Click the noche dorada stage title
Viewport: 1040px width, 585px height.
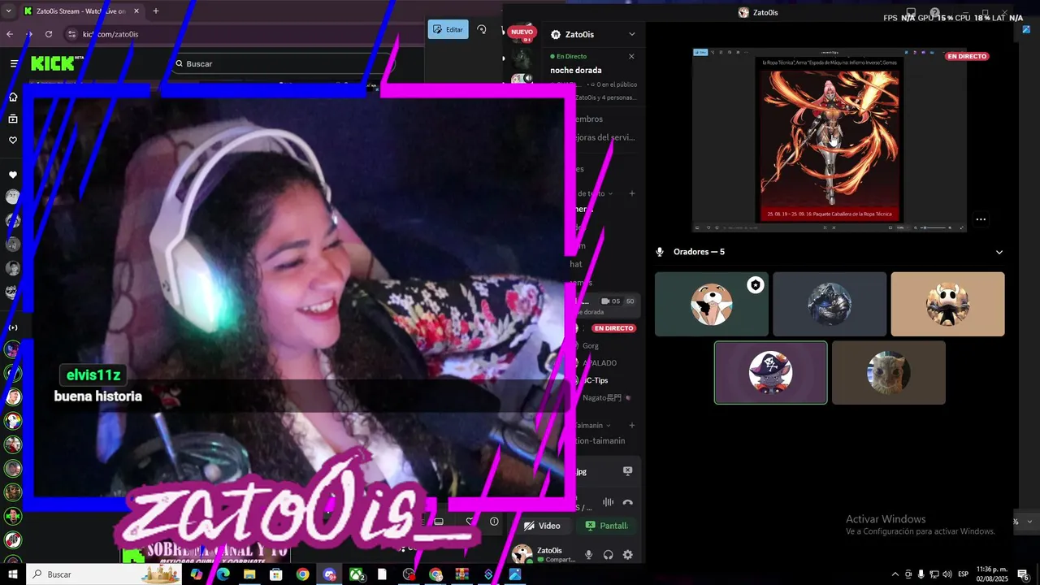(576, 70)
